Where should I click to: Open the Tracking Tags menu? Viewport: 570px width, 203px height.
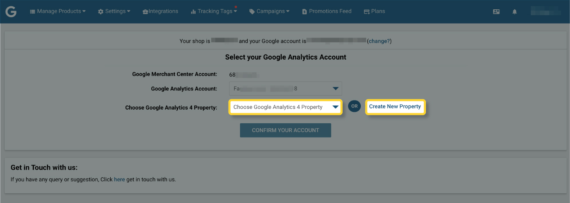[214, 11]
